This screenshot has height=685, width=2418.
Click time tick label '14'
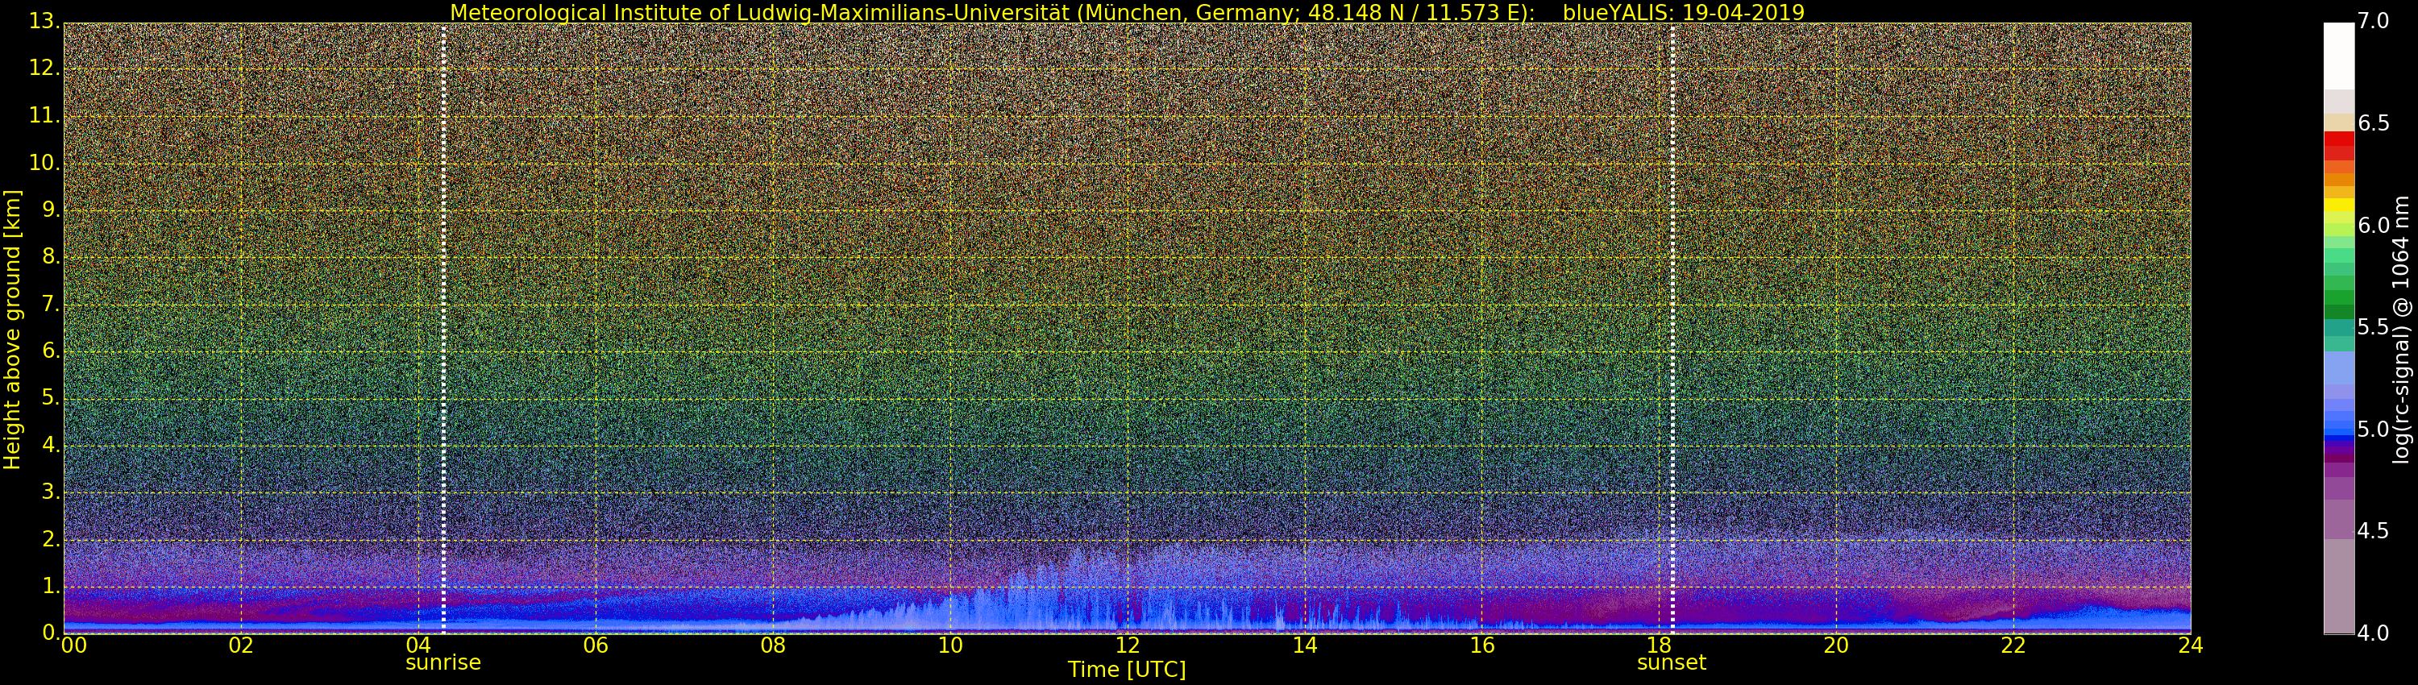(x=1305, y=646)
